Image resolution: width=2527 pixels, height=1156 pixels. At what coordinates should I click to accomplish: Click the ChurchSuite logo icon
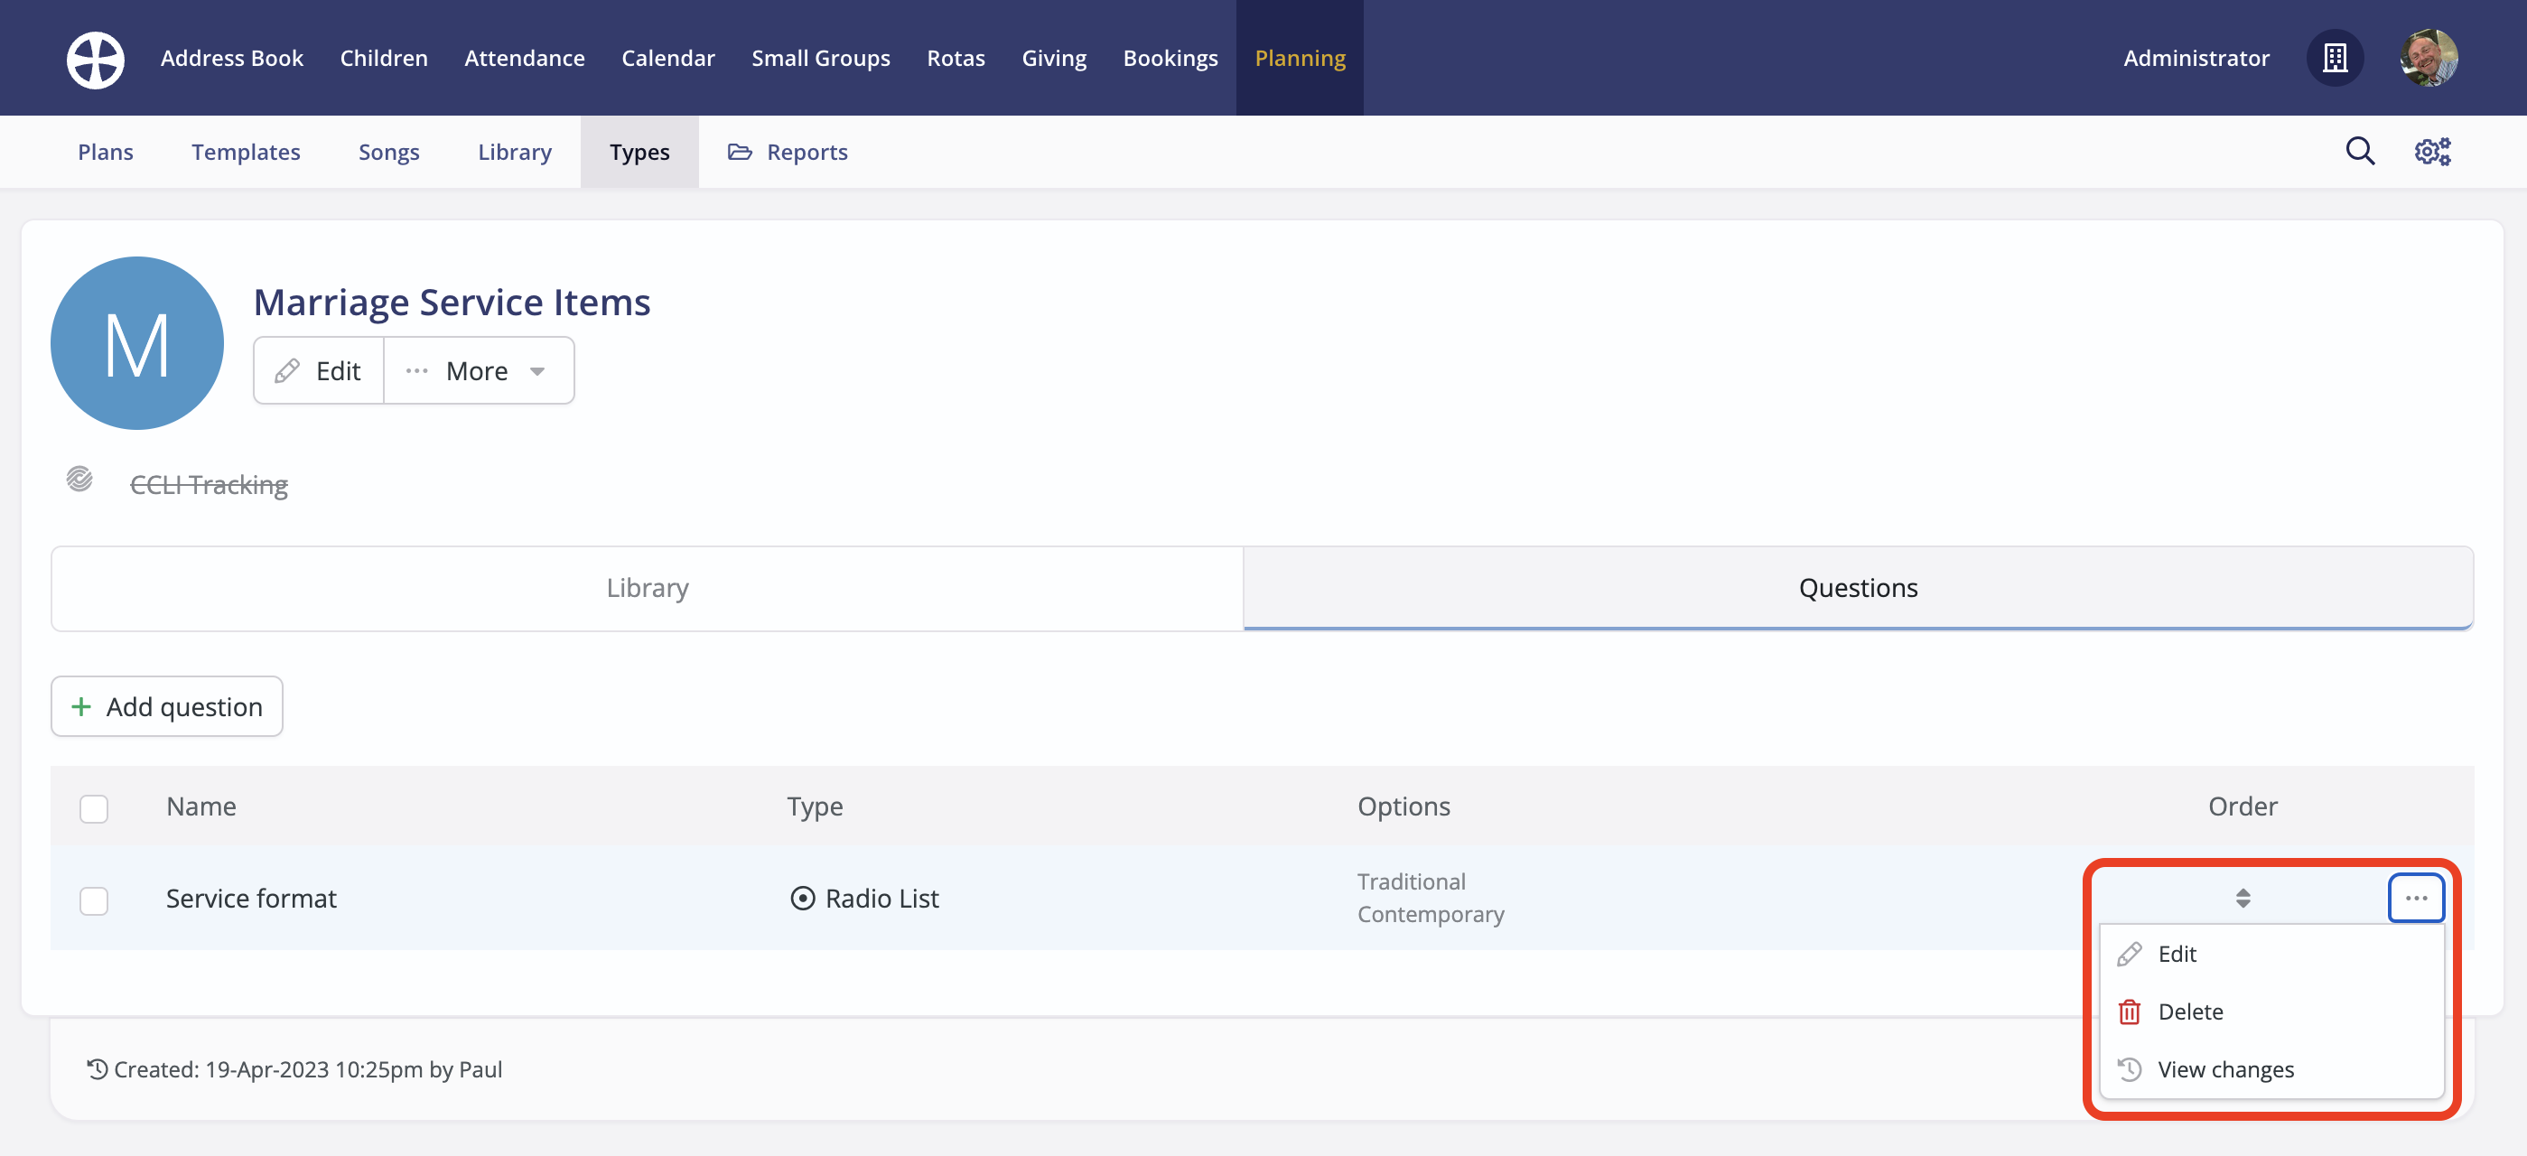(x=95, y=59)
